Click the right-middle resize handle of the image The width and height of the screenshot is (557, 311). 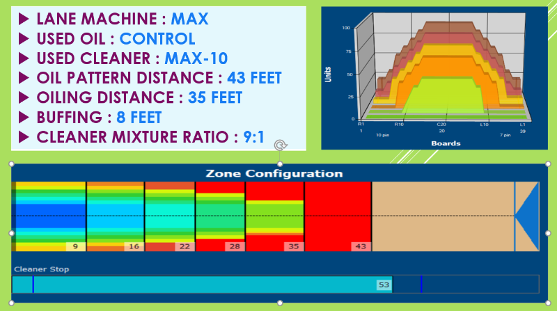(548, 233)
